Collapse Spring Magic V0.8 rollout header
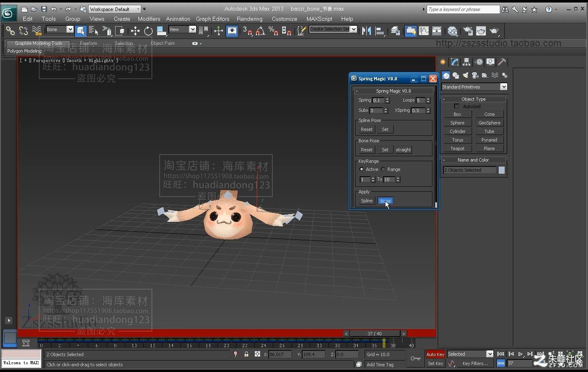 393,91
